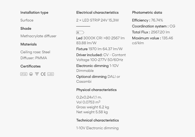Click the Net weight 5.58 kg line
Image resolution: width=195 pixels, height=137 pixels.
[92, 112]
